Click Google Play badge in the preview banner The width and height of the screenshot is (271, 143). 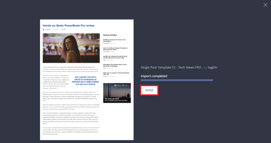point(126,85)
